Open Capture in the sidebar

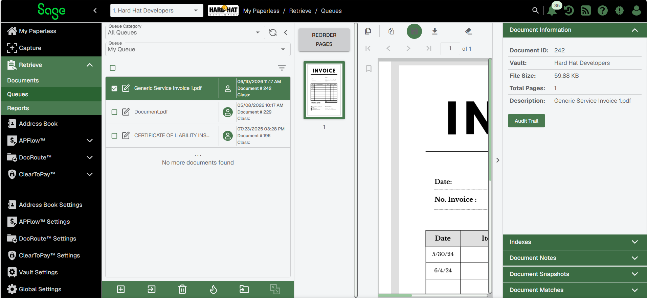tap(51, 48)
